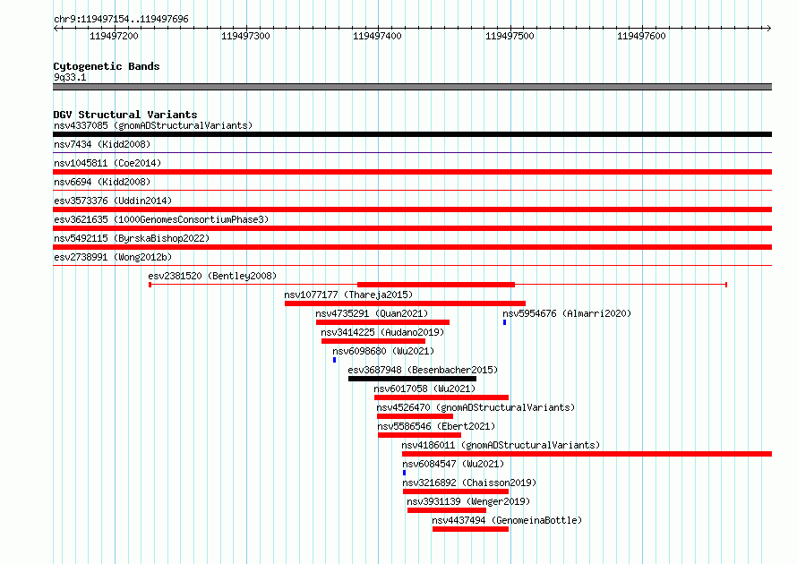Select the red nsv1045811 variant bar
797x564 pixels.
click(412, 172)
